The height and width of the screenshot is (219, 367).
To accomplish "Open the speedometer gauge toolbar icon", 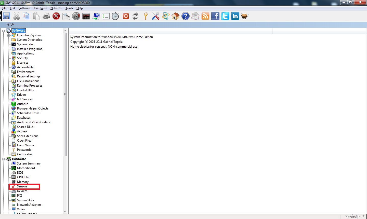I will point(76,16).
